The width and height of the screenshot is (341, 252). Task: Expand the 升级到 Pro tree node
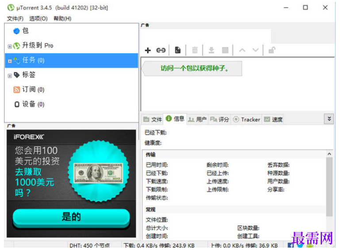point(10,47)
